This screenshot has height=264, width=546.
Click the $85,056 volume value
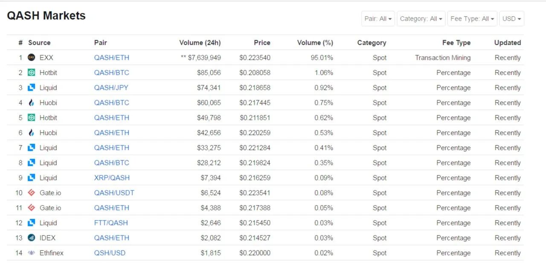[209, 73]
